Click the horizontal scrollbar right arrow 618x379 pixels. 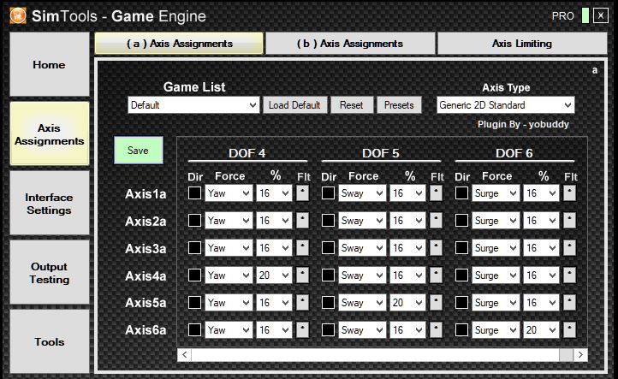[x=580, y=354]
